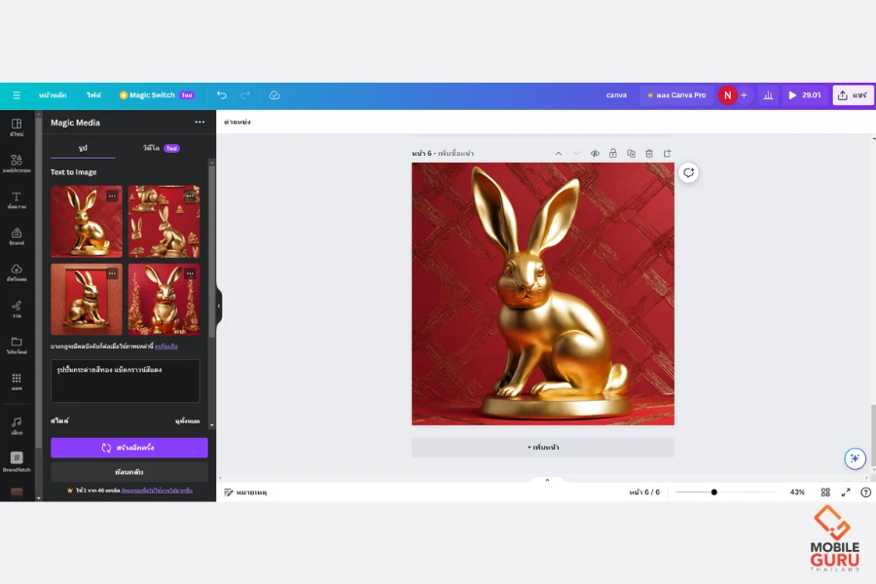Select the Draw tool in sidebar

point(17,309)
